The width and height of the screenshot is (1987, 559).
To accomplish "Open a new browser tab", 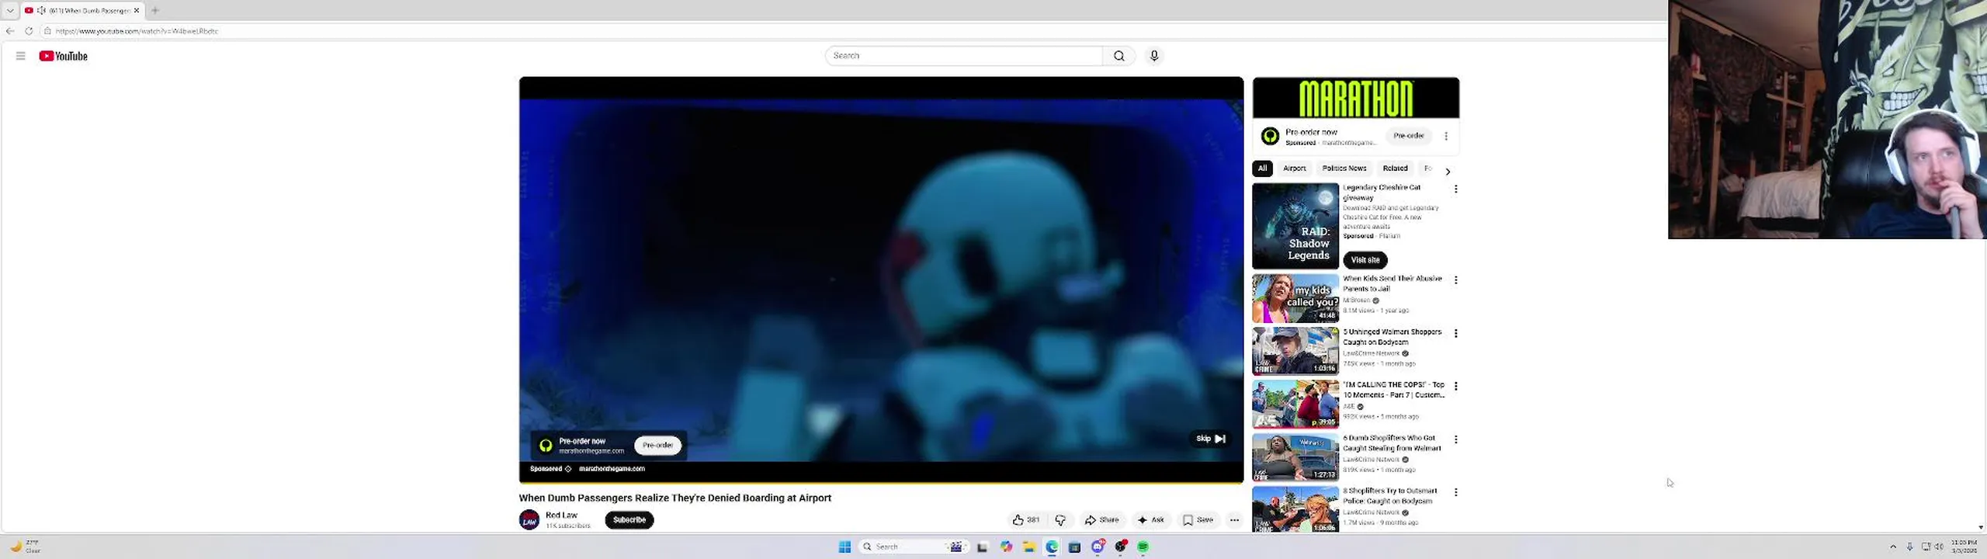I will tap(155, 10).
